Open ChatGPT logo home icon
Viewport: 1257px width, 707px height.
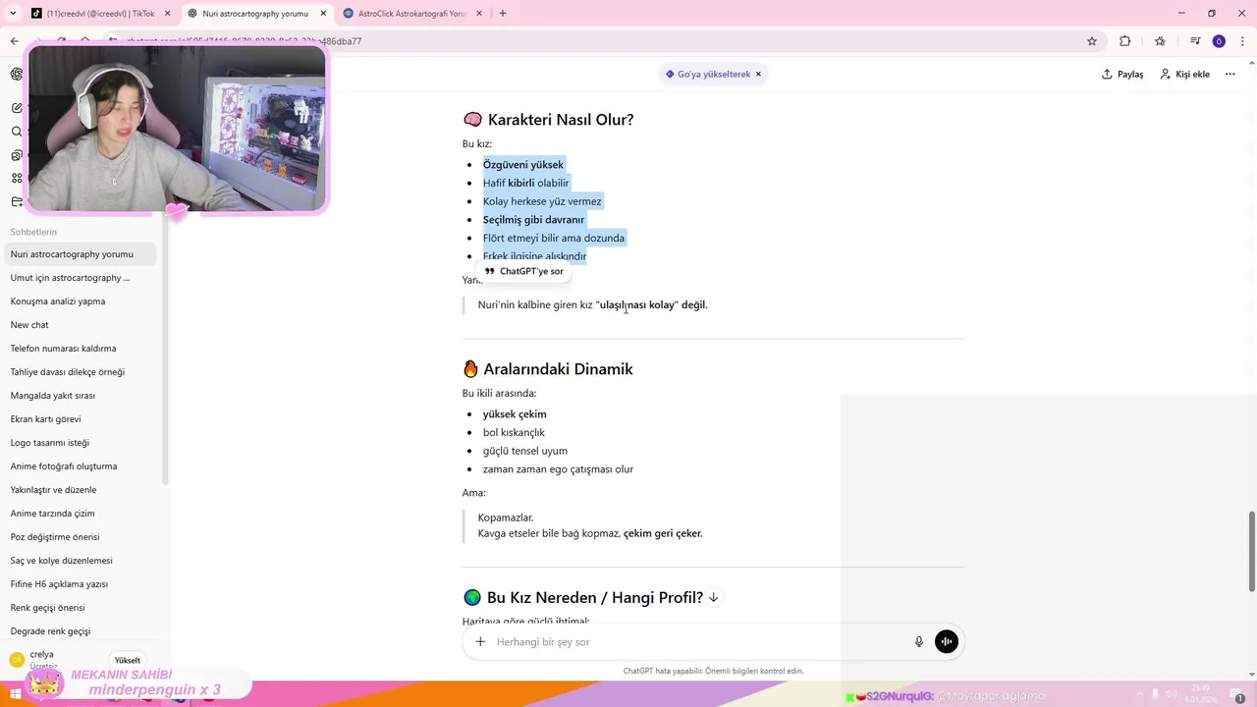17,75
